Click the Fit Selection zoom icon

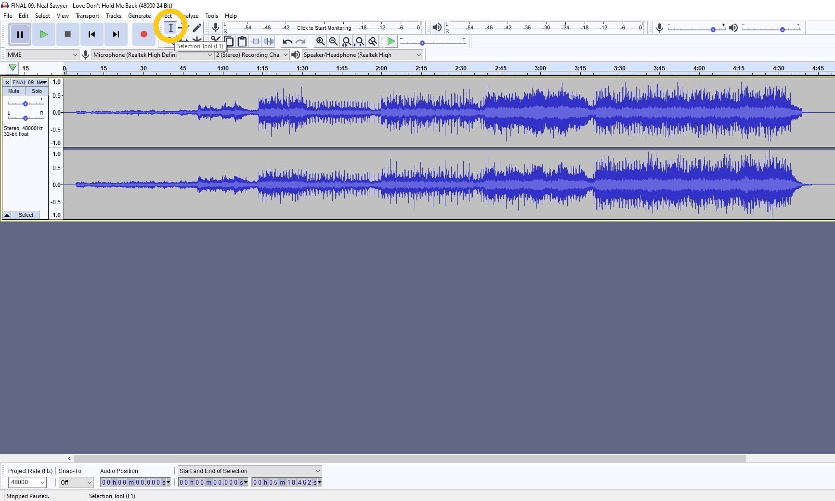pyautogui.click(x=347, y=41)
